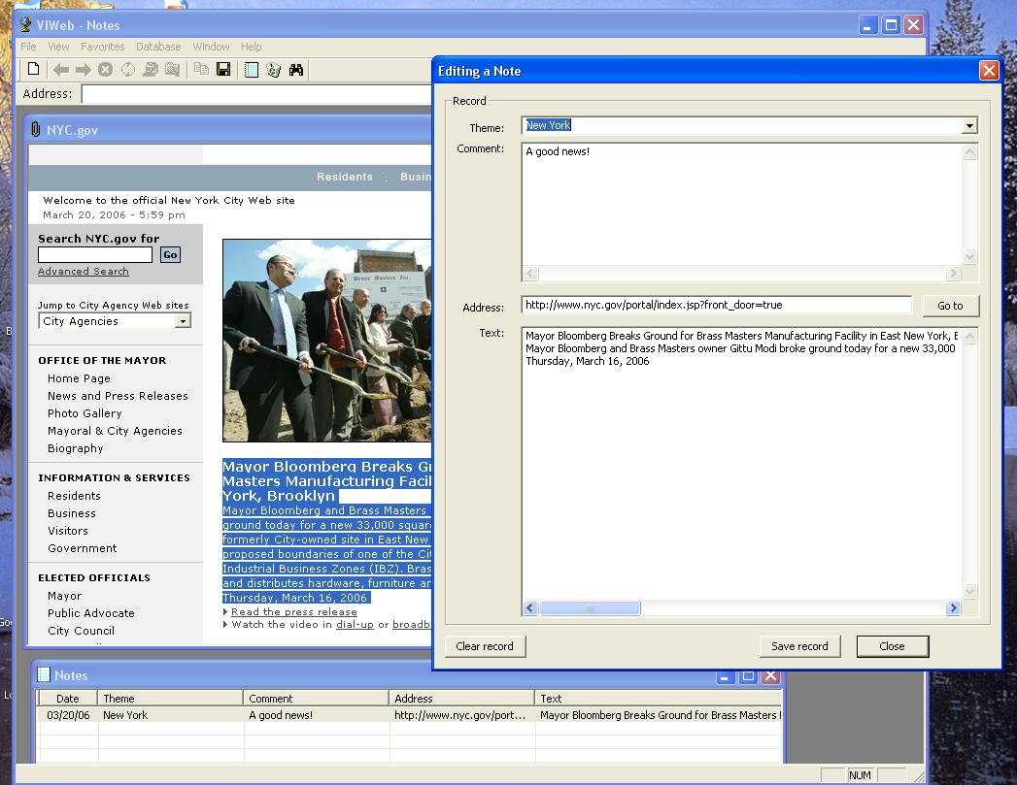Open the City Council link
The height and width of the screenshot is (785, 1017).
click(81, 630)
